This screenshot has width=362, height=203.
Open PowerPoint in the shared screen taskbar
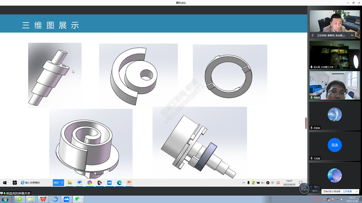click(x=129, y=182)
